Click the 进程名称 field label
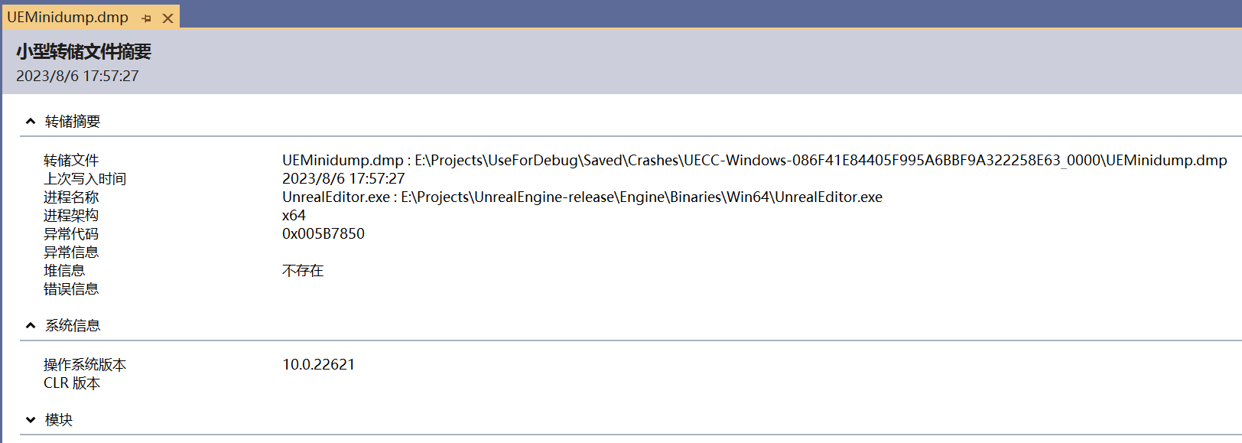The height and width of the screenshot is (443, 1242). coord(71,197)
